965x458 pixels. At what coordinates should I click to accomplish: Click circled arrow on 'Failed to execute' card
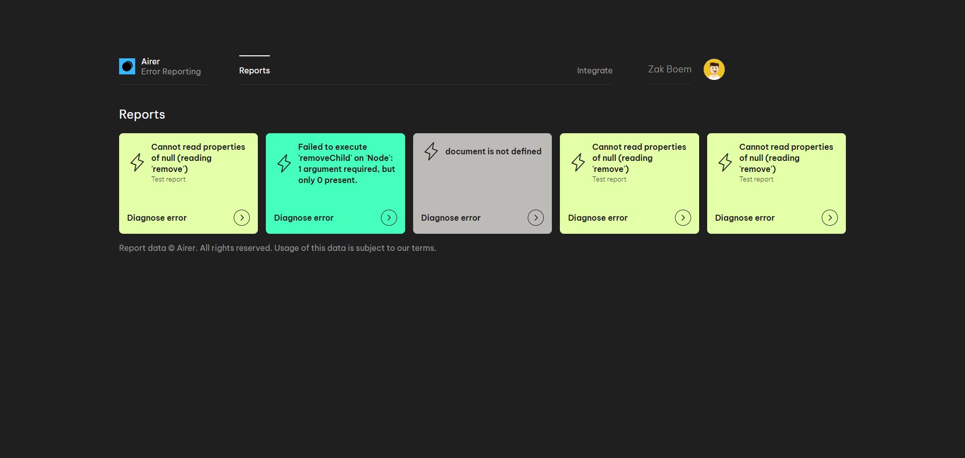tap(389, 218)
